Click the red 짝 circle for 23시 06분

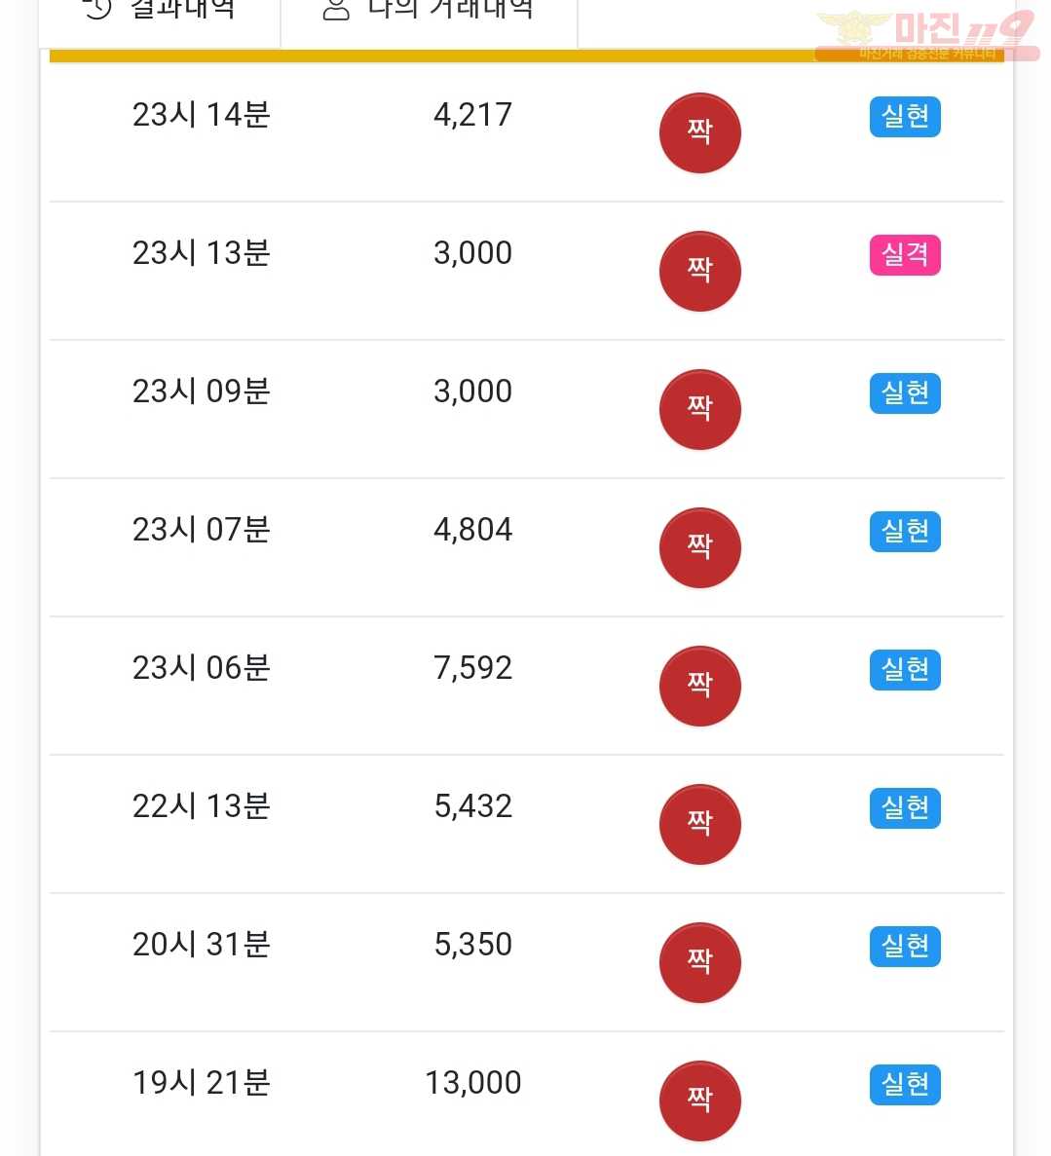[x=700, y=686]
